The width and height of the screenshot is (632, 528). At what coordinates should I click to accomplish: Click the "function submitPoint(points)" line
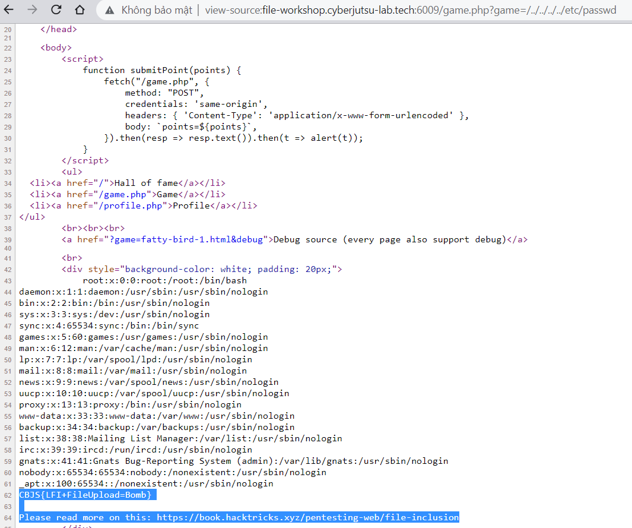(x=162, y=70)
